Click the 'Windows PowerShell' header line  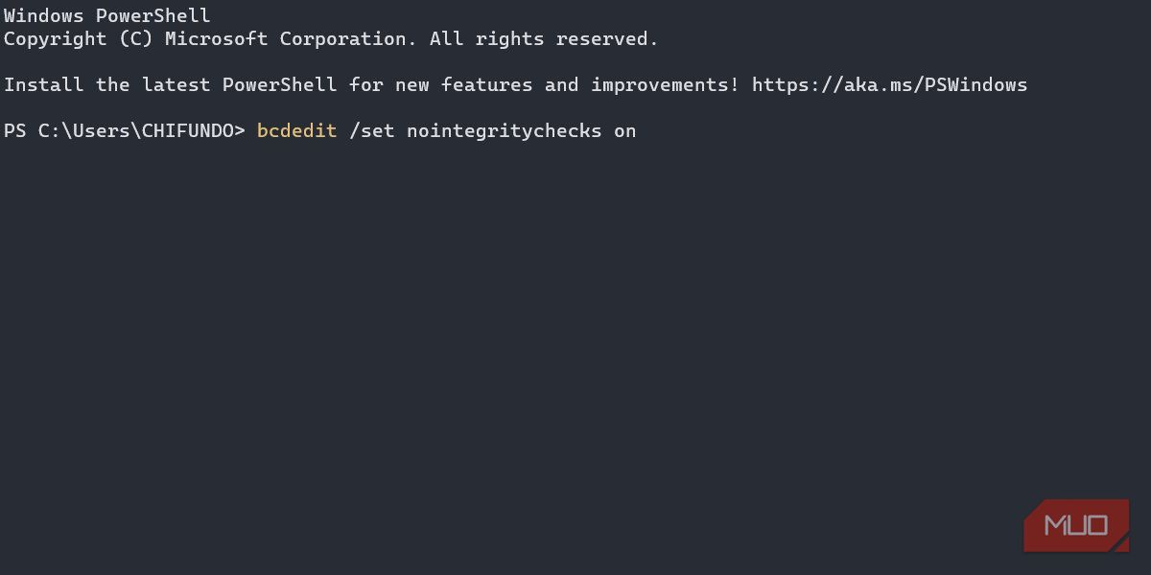point(107,16)
